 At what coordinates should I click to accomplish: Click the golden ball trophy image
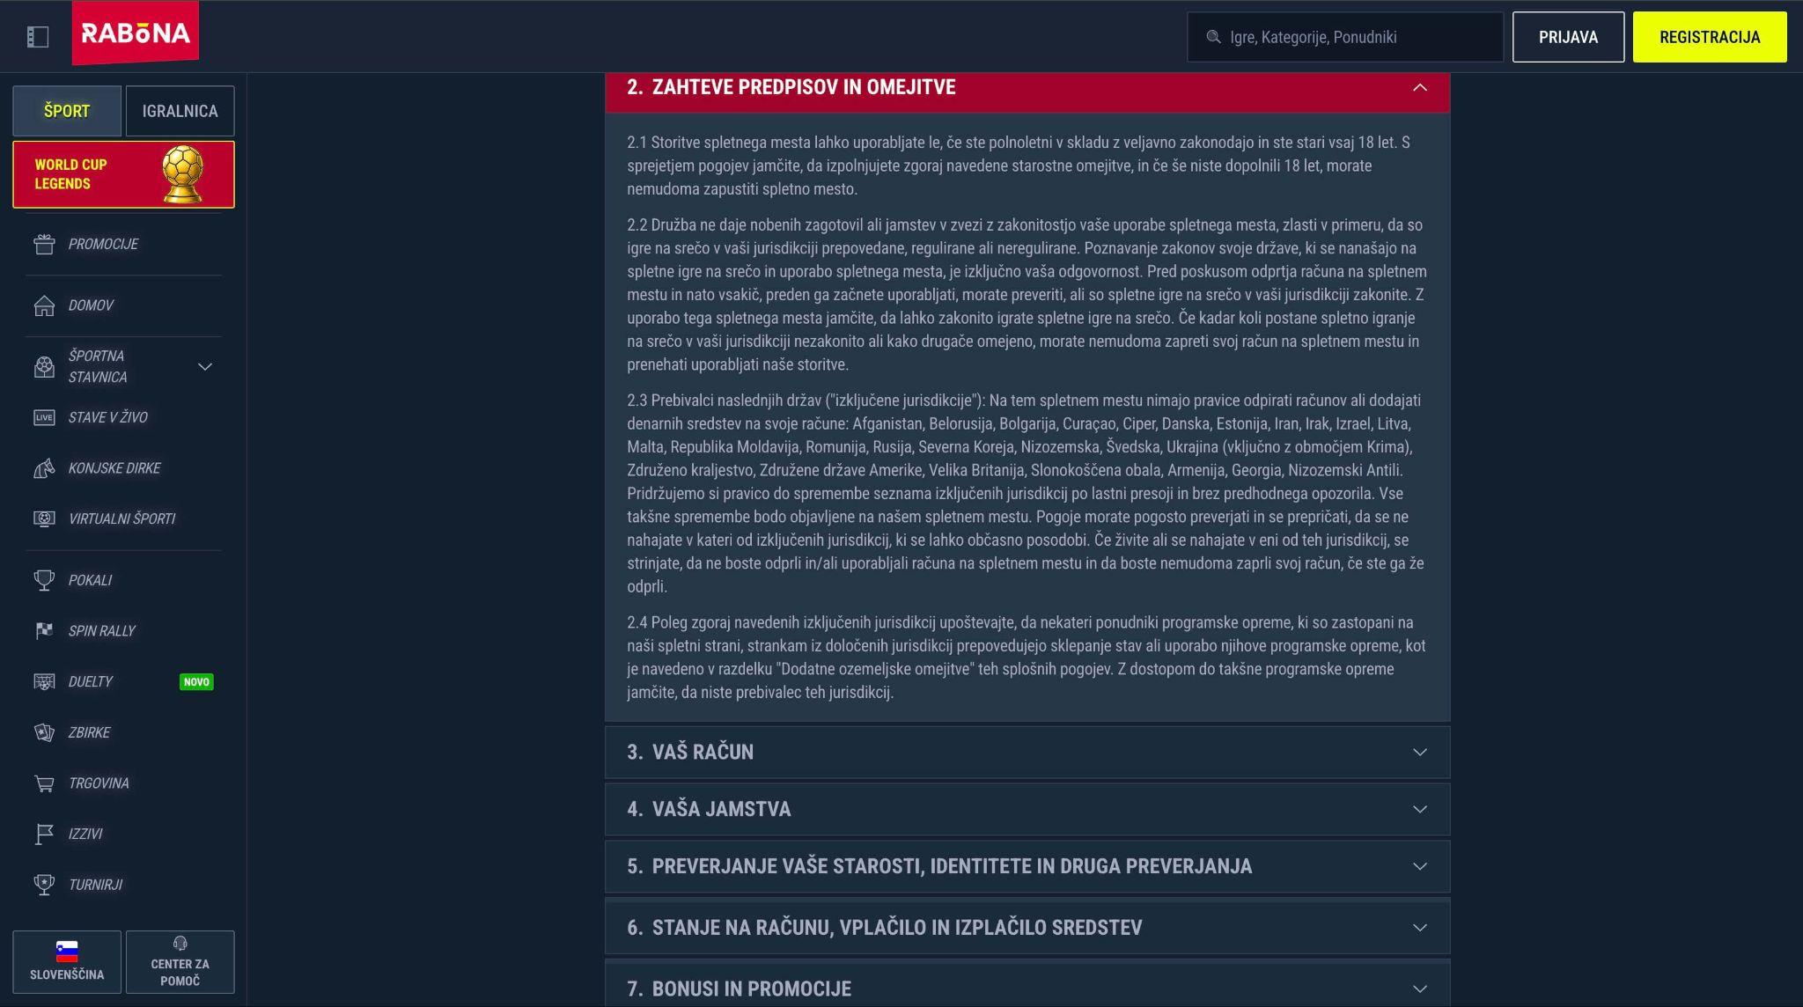coord(183,174)
